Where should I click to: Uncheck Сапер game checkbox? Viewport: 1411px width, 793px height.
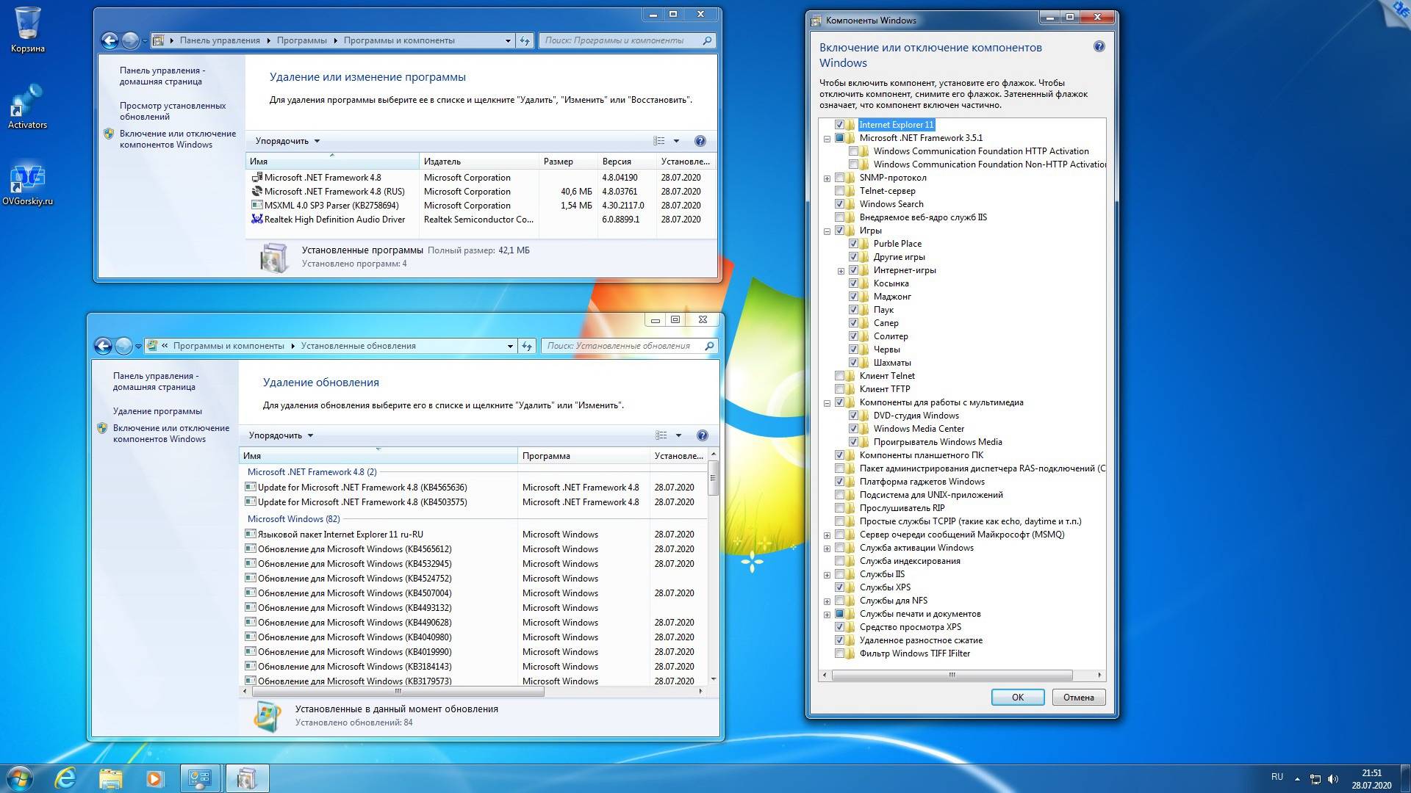pyautogui.click(x=853, y=323)
